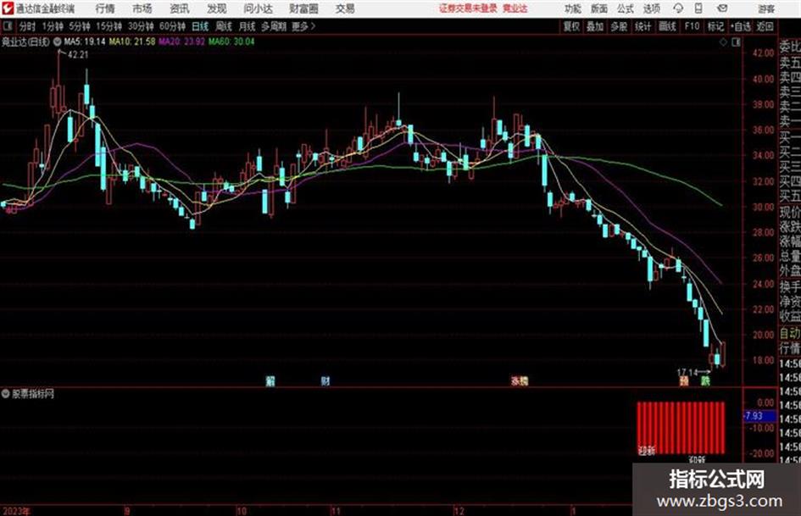The width and height of the screenshot is (801, 516).
Task: Open the 版面 layout menu
Action: (598, 8)
